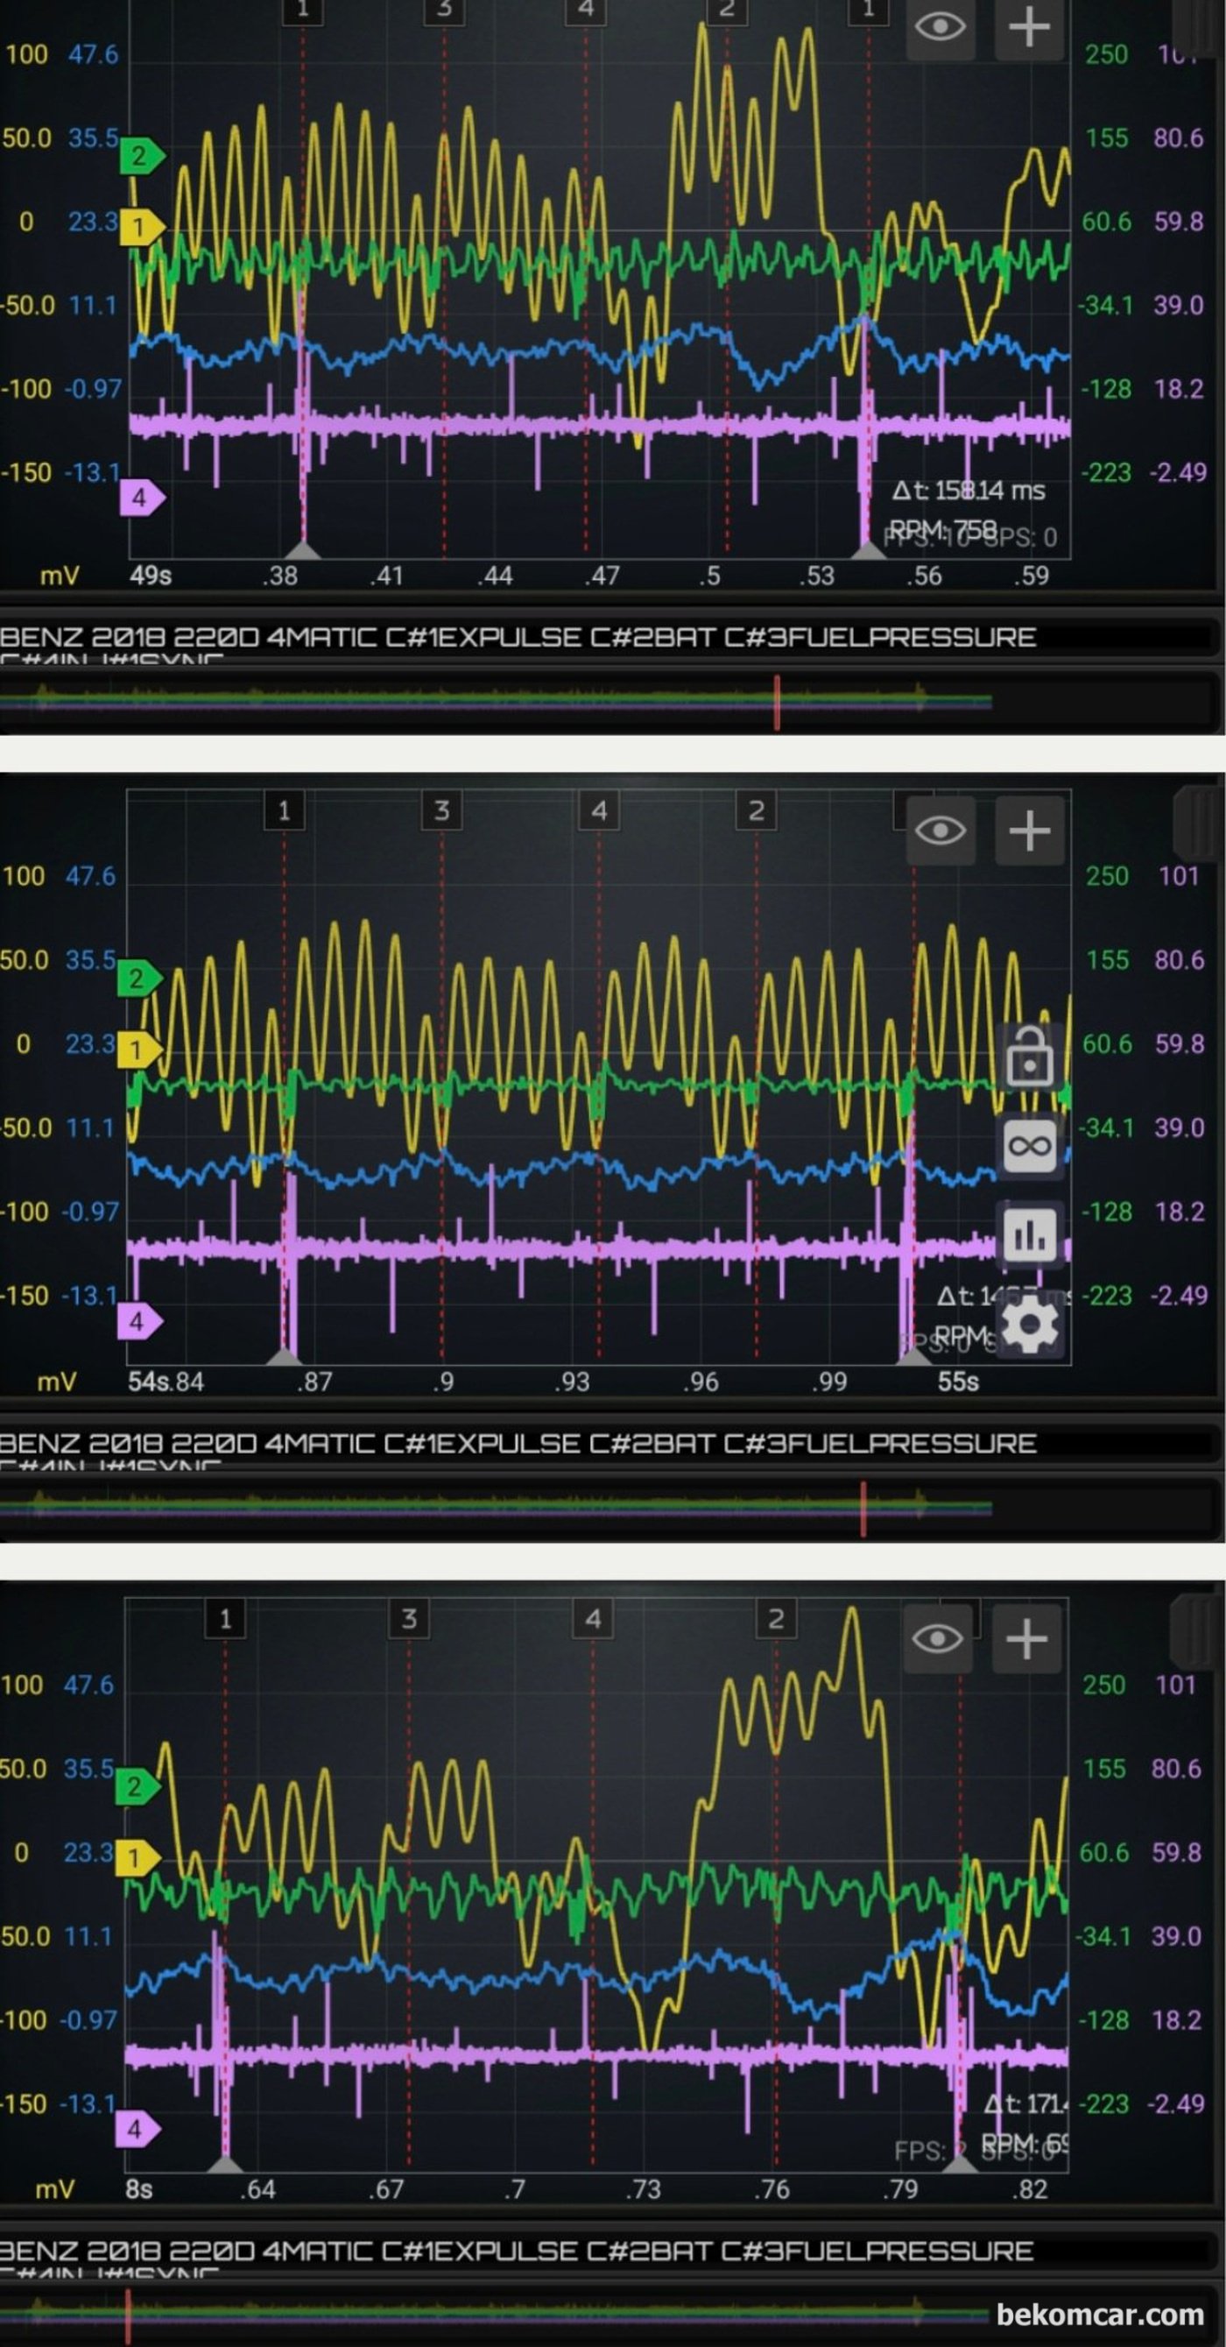Click plus add button in middle chart
The width and height of the screenshot is (1226, 2347).
tap(1029, 830)
